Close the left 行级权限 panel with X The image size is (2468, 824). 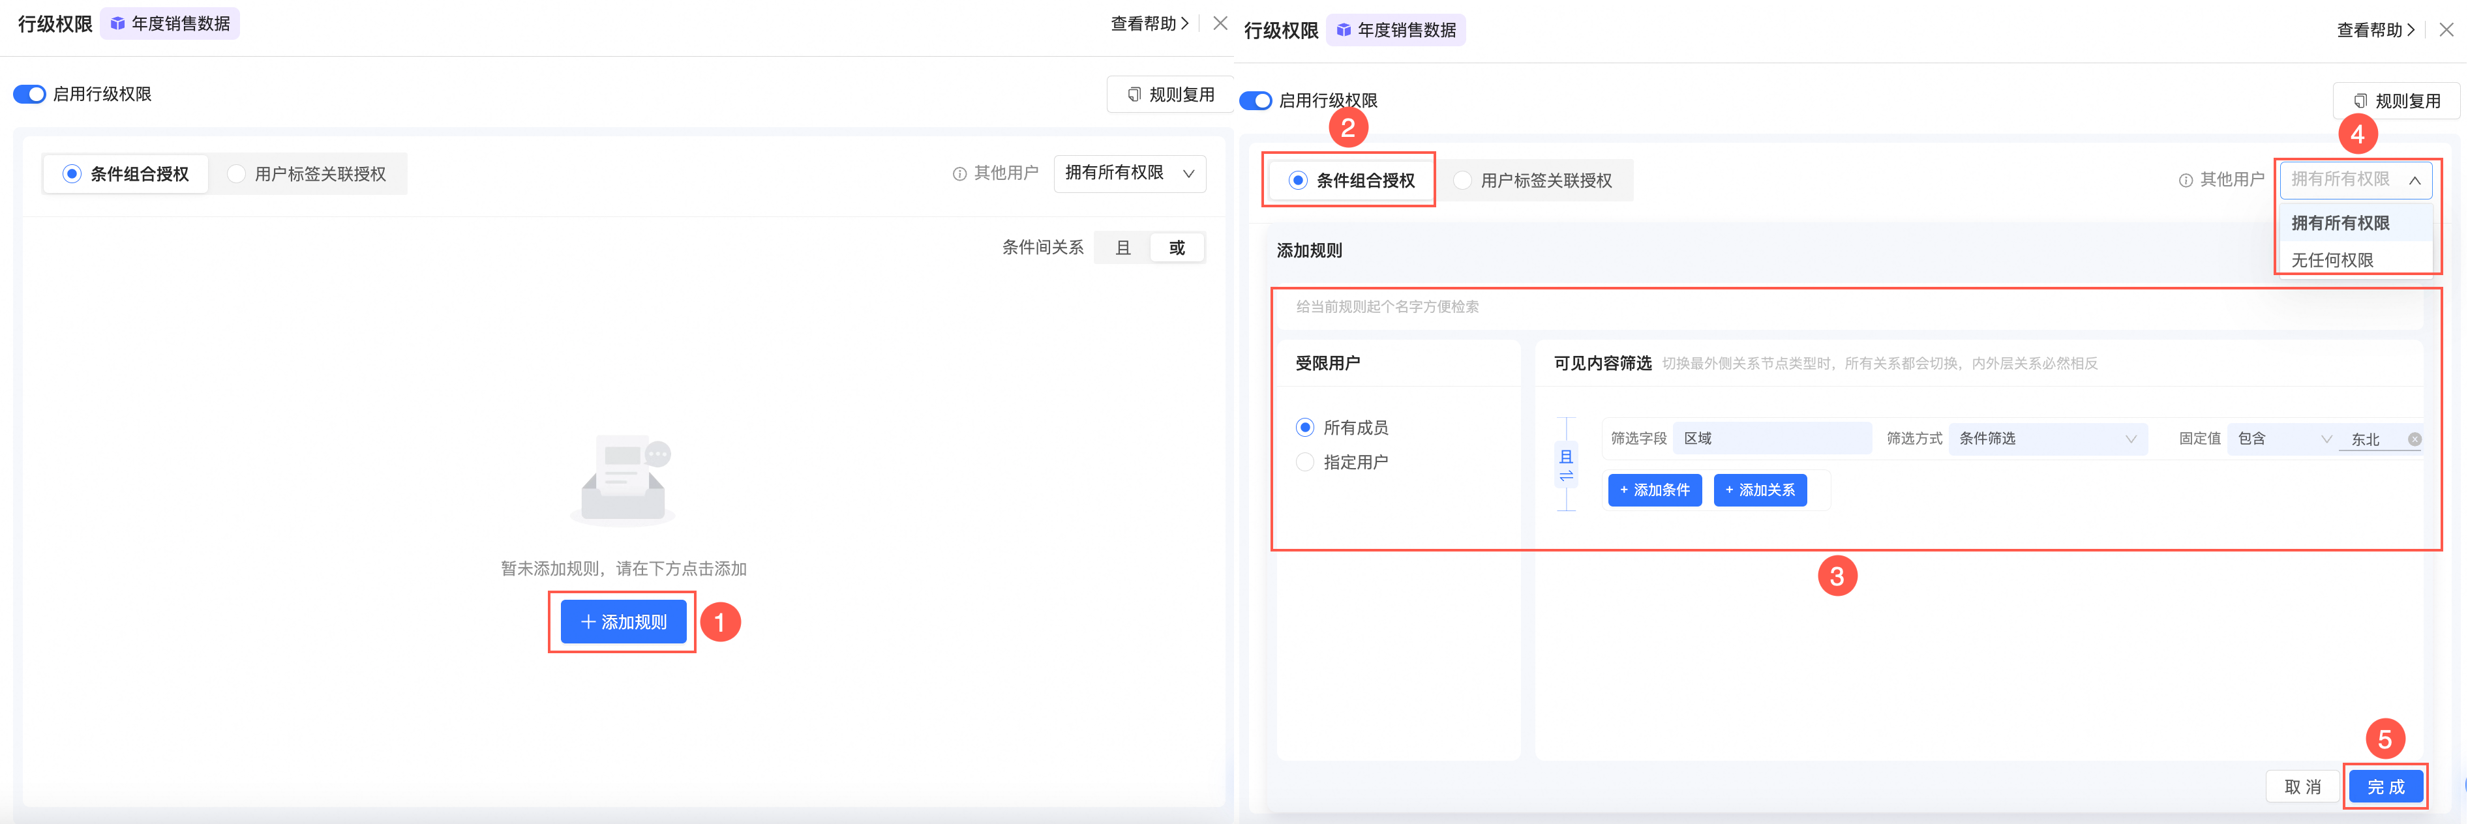(1220, 24)
